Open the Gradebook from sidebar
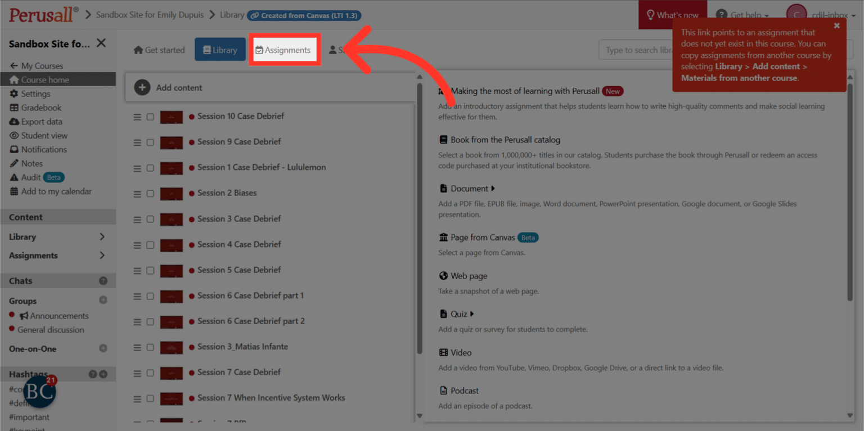This screenshot has height=431, width=864. pos(37,107)
